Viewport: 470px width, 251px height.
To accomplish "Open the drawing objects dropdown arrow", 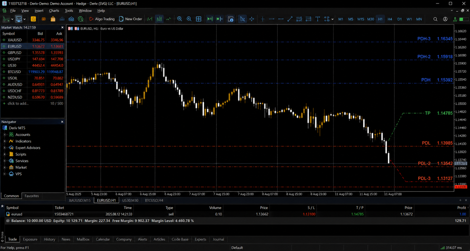I will point(332,19).
